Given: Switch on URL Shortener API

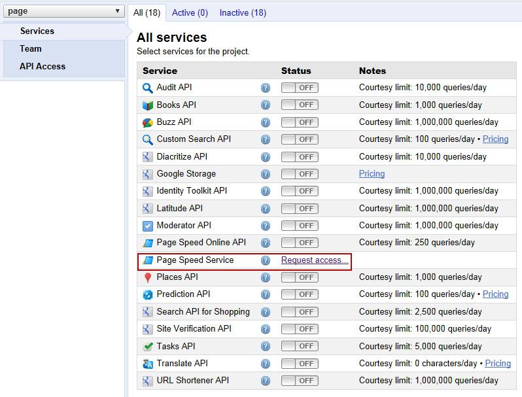Looking at the screenshot, I should tap(300, 381).
